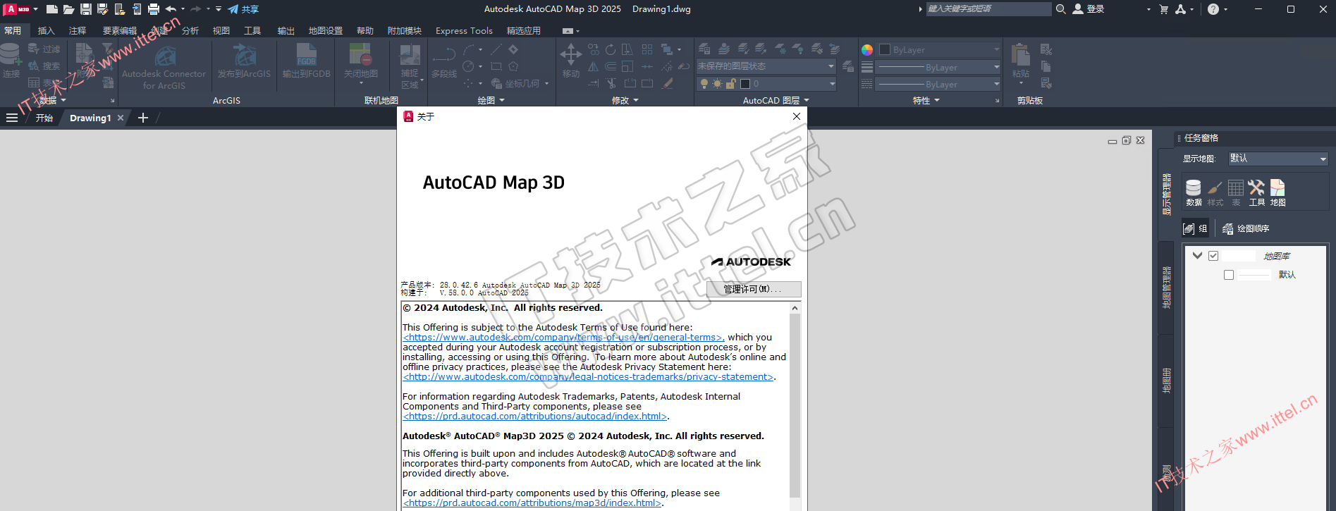Toggle the 默认 layer checkbox in tree
Image resolution: width=1336 pixels, height=511 pixels.
point(1229,275)
